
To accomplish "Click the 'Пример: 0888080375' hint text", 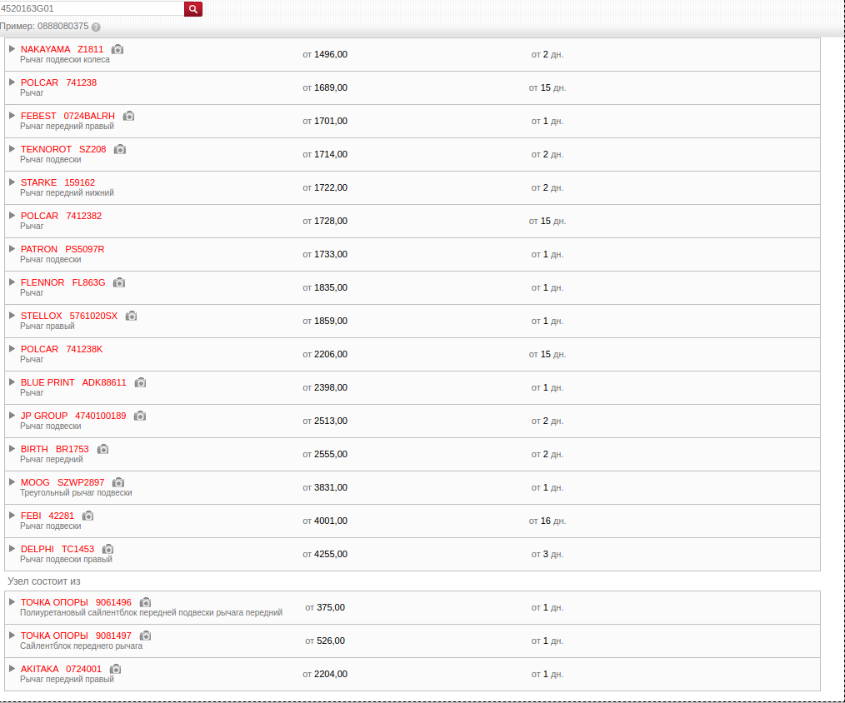I will click(x=44, y=27).
